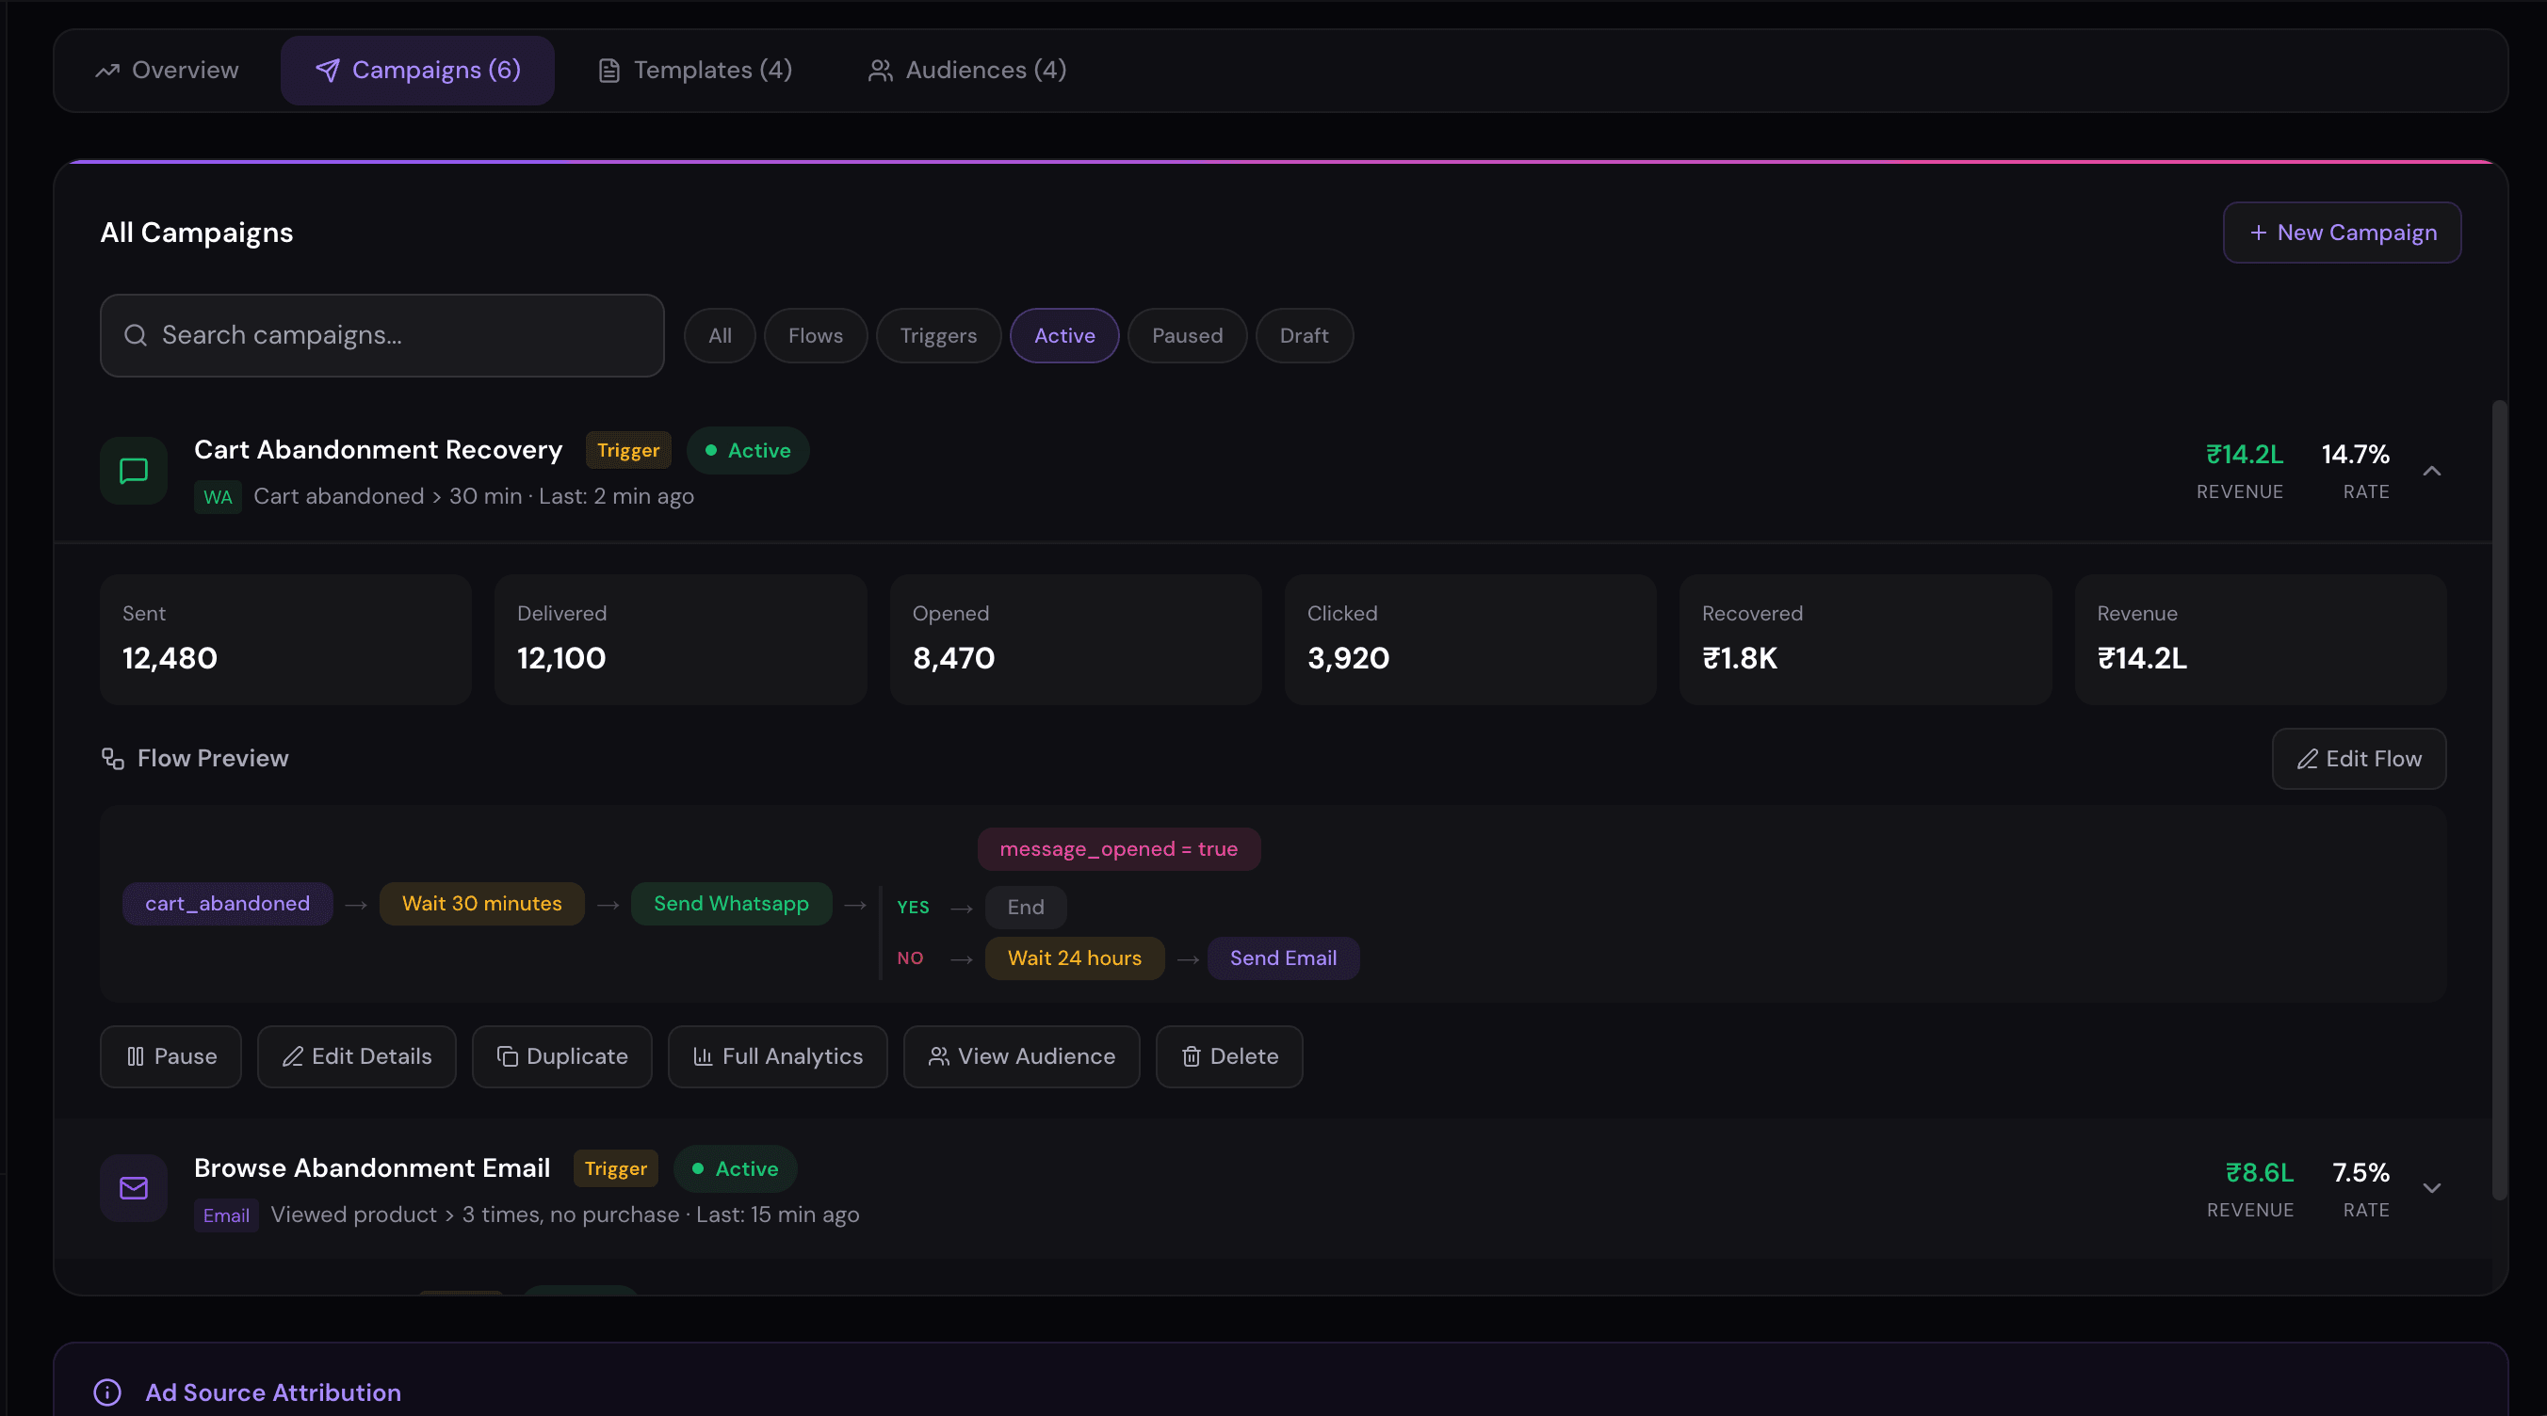Click the Audiences people icon
The height and width of the screenshot is (1416, 2547).
[x=880, y=72]
